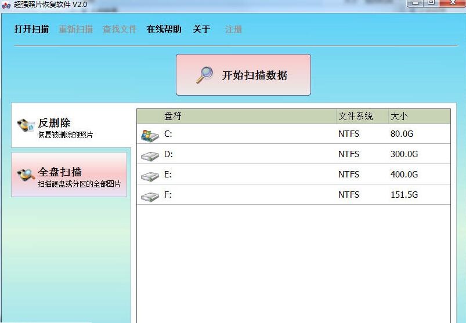Sort by the 盘符 column header
466x323 pixels.
click(x=173, y=116)
